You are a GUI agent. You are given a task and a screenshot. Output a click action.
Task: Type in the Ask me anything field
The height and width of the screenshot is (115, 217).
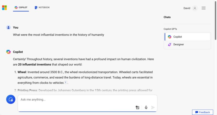(76, 100)
